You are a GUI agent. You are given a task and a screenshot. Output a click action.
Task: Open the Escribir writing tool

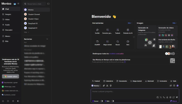97,31
